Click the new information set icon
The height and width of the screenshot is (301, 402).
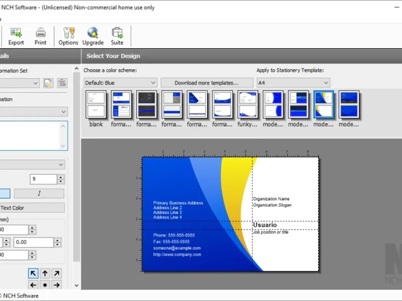click(48, 83)
